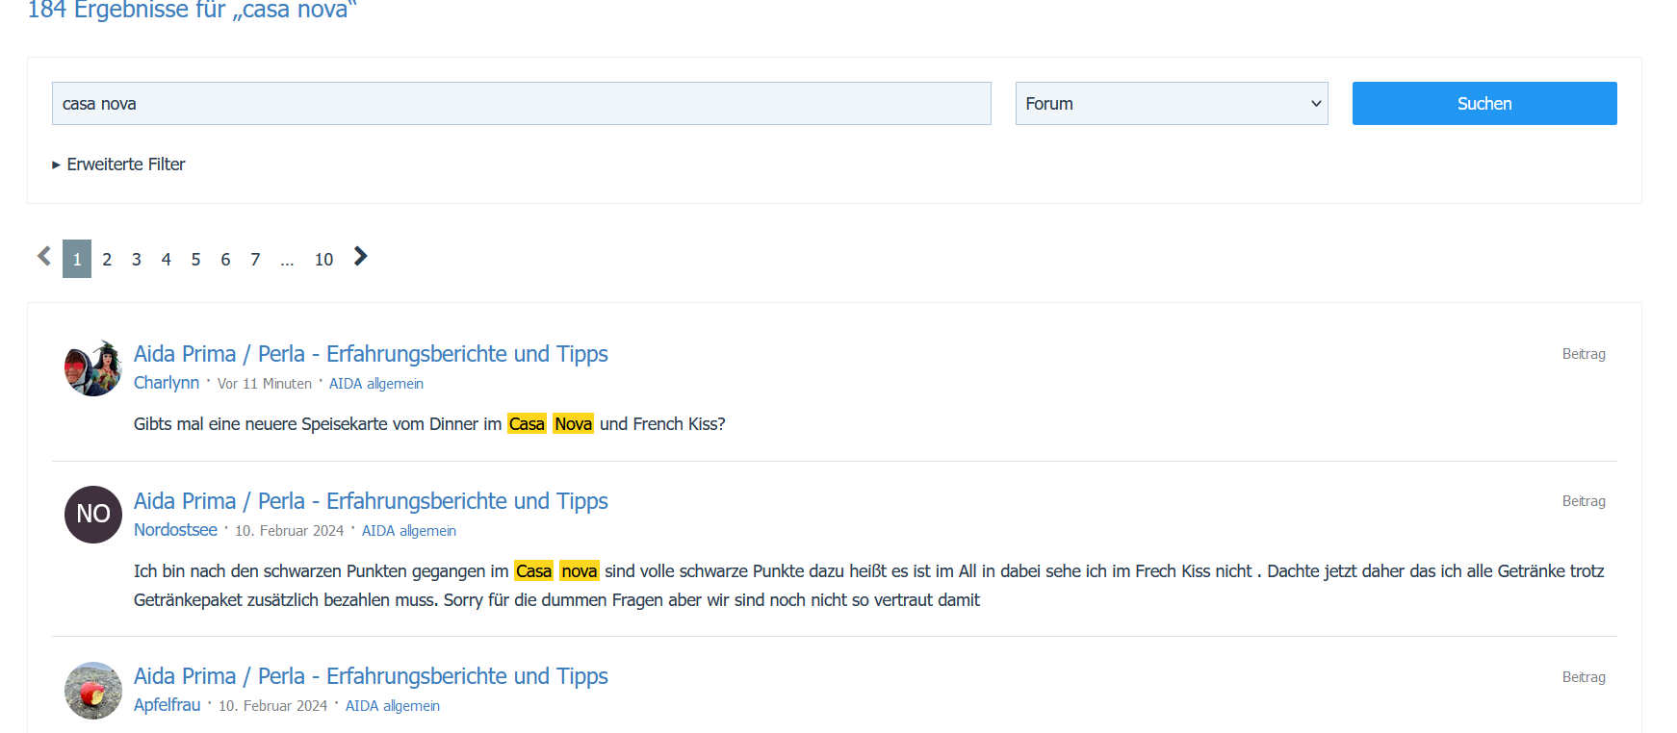Open Charlynn's avatar picture
The image size is (1677, 733).
click(x=93, y=367)
